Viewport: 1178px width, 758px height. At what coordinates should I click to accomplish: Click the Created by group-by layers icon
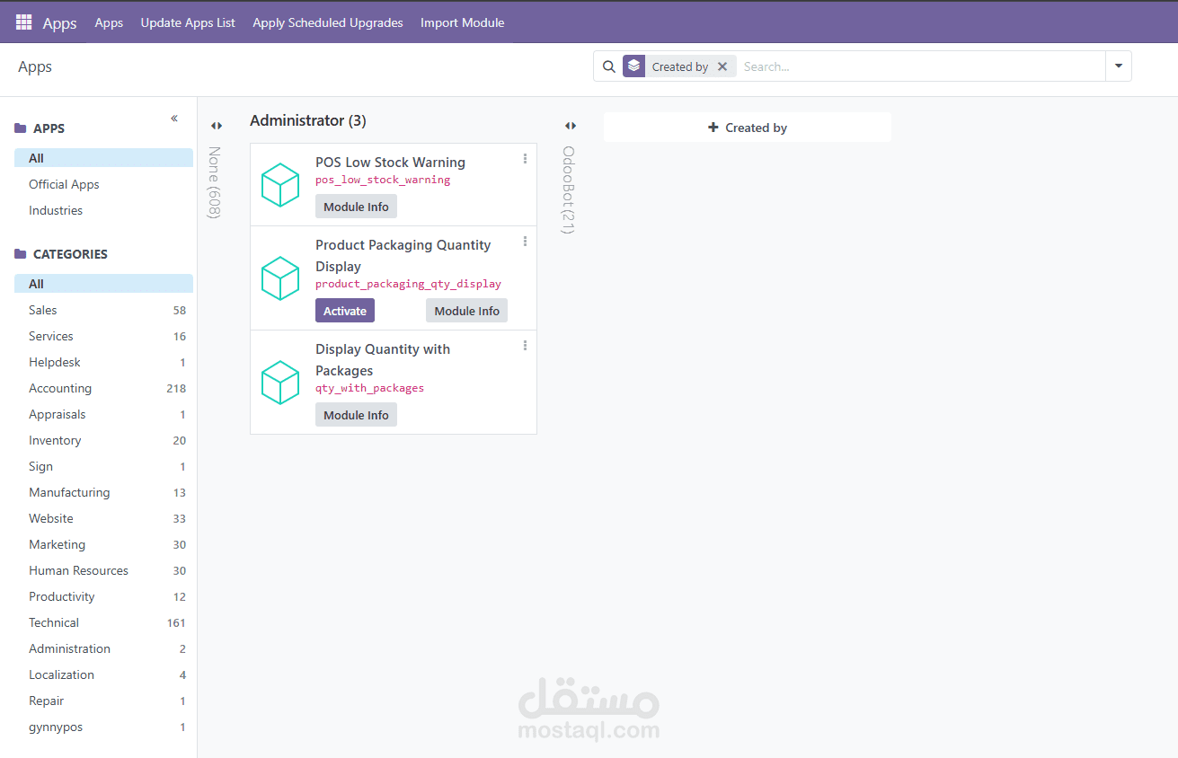coord(634,66)
